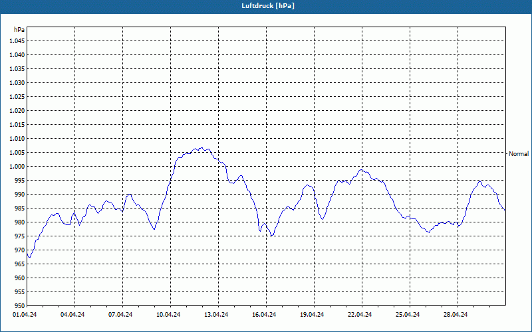Click the 955 y-axis value
This screenshot has width=532, height=332.
[20, 292]
